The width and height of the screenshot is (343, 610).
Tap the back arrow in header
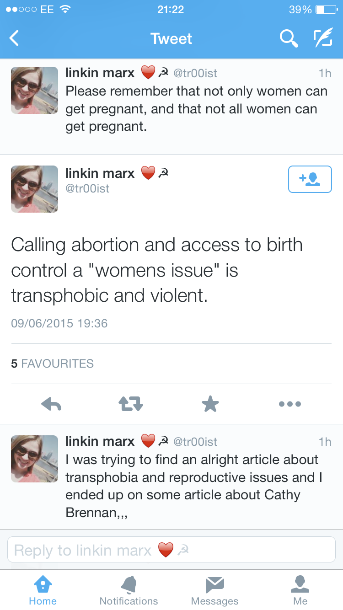pyautogui.click(x=15, y=38)
